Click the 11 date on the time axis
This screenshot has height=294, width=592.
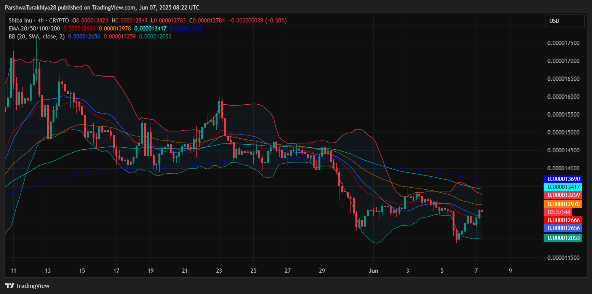click(x=13, y=271)
